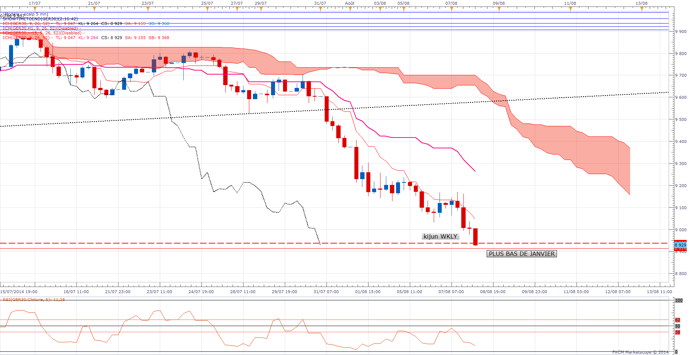Click the disabled ICH(GER30.H1) indicator label
Image resolution: width=695 pixels, height=355 pixels.
(x=42, y=28)
